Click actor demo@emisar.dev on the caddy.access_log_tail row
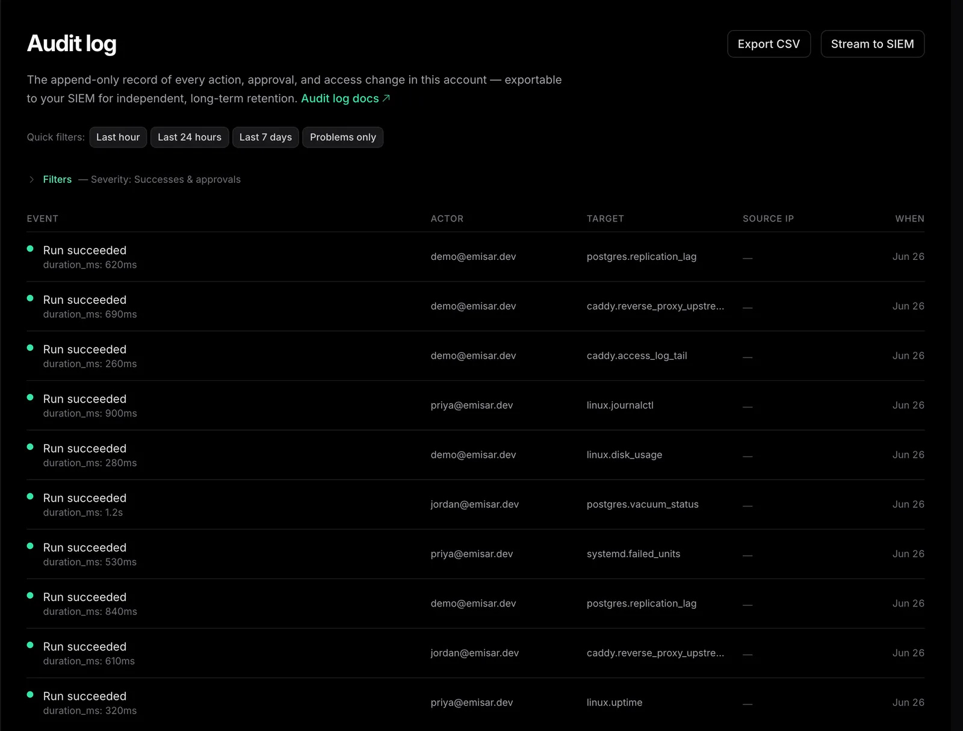Image resolution: width=963 pixels, height=731 pixels. click(x=473, y=356)
